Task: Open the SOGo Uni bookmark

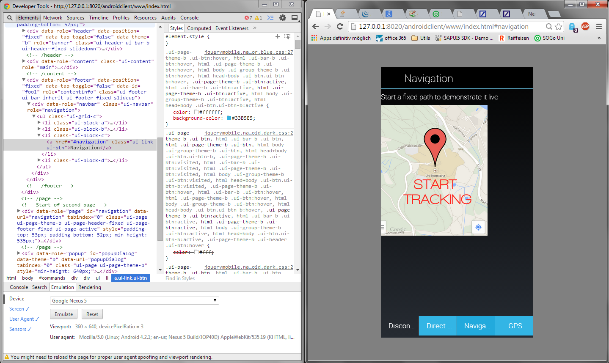Action: [549, 38]
